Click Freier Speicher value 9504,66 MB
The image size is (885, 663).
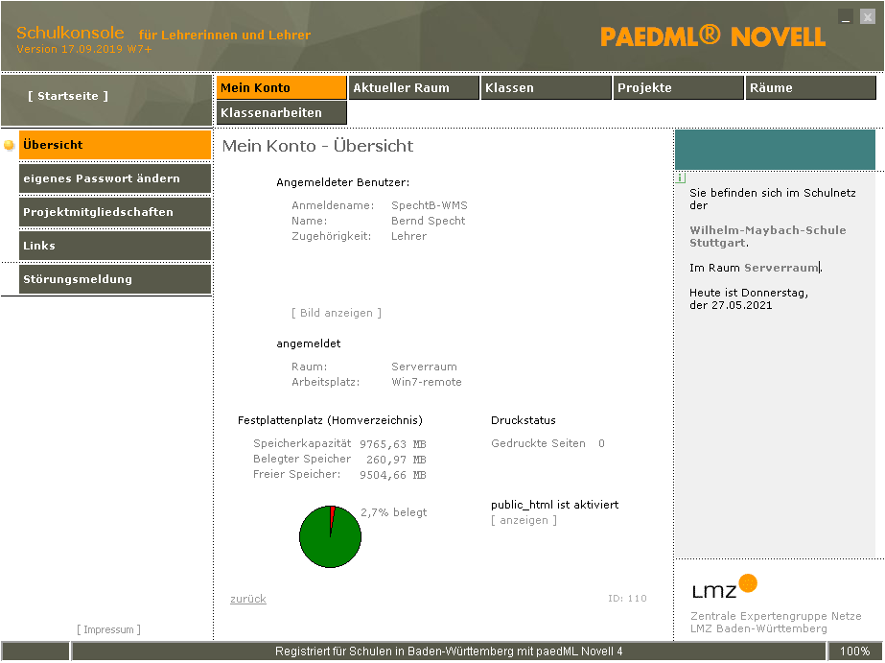[393, 475]
